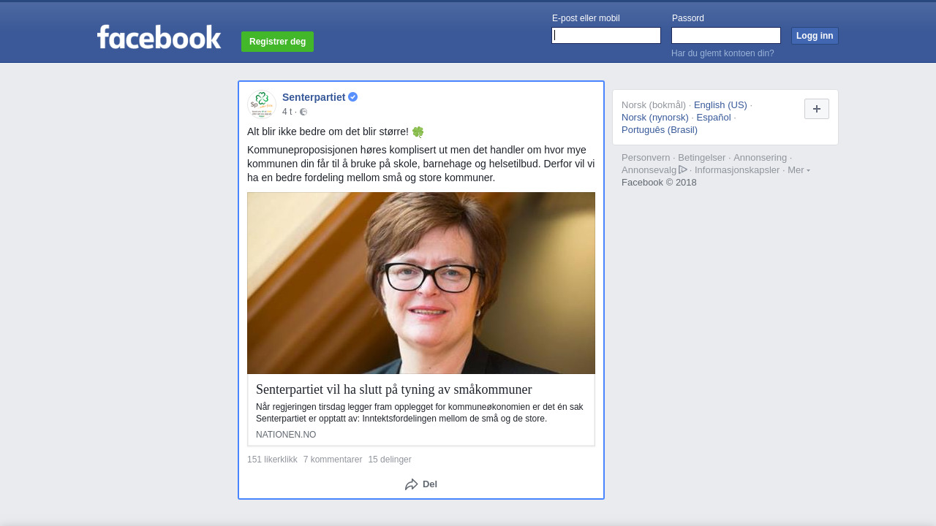Open the article headline about småkommuner
Viewport: 936px width, 526px height.
pyautogui.click(x=394, y=389)
